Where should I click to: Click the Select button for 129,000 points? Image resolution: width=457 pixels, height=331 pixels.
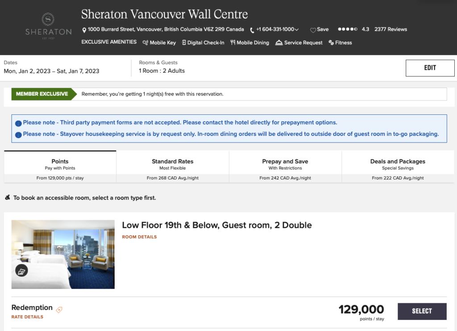click(x=422, y=311)
